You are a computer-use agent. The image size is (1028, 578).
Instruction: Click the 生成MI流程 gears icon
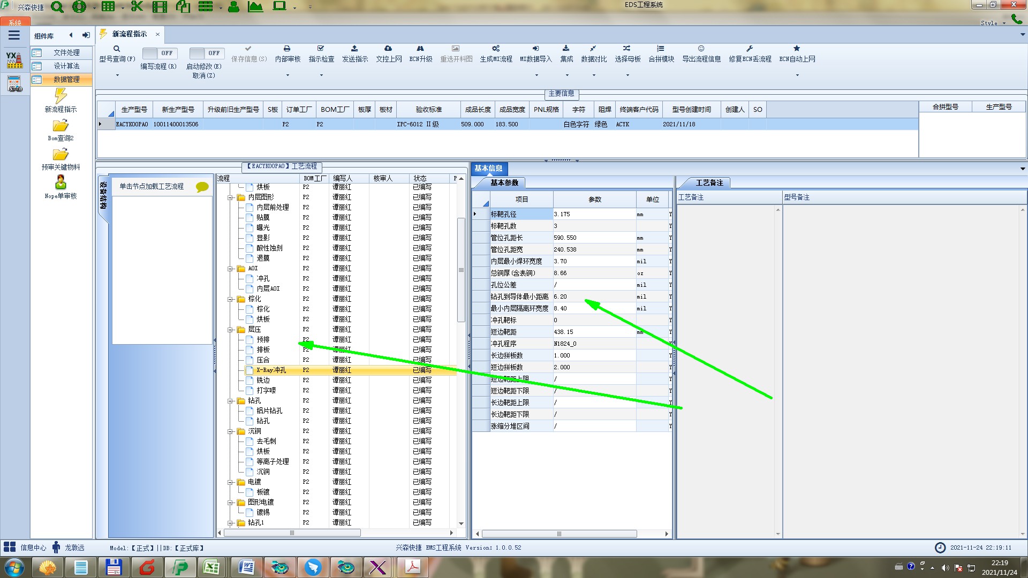(496, 49)
